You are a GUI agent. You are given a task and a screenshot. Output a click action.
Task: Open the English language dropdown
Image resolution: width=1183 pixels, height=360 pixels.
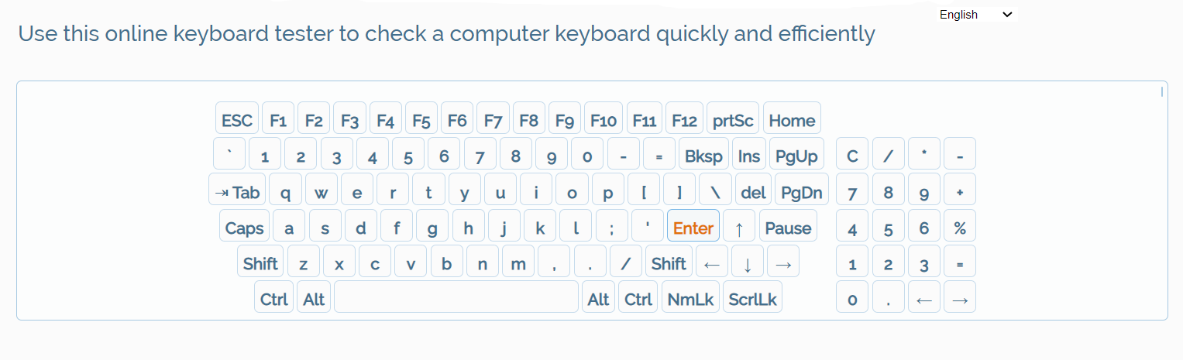pos(975,14)
